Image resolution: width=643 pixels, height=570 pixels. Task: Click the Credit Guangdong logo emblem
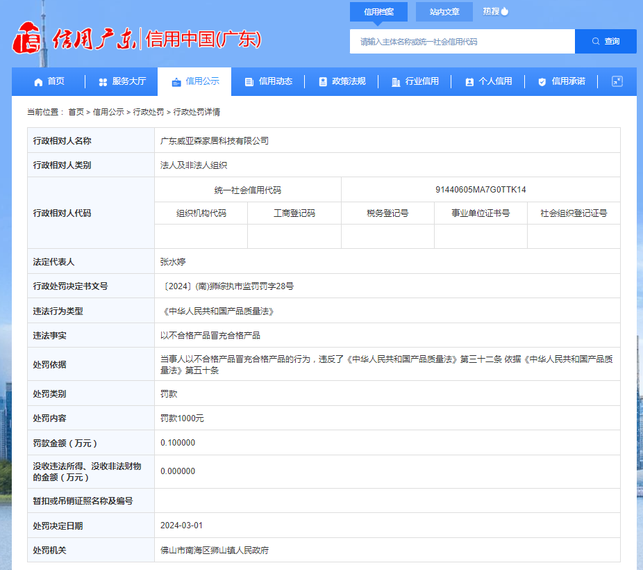pyautogui.click(x=27, y=38)
